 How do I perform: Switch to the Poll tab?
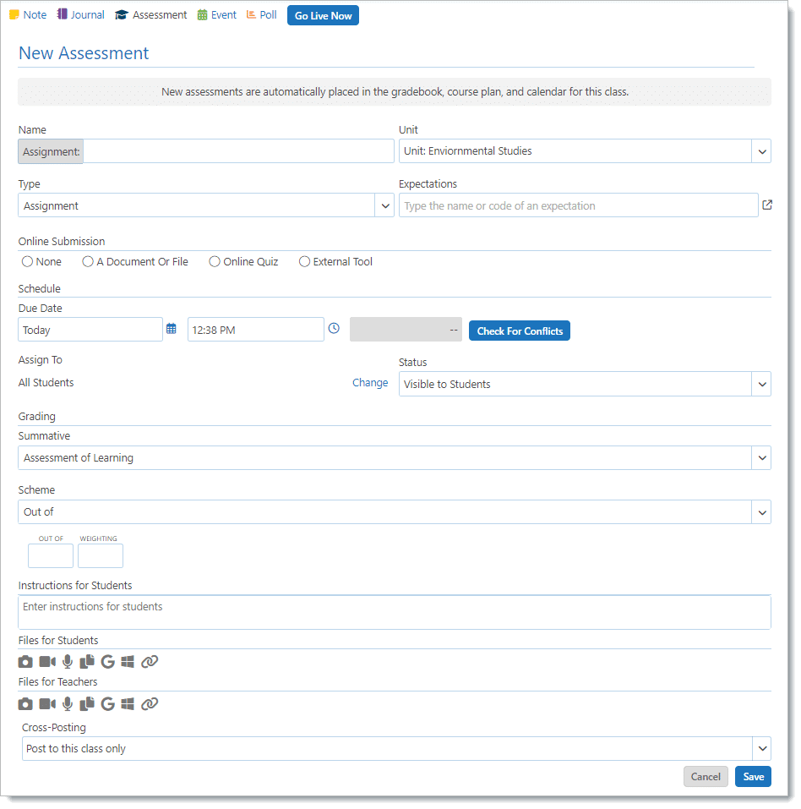[x=261, y=15]
